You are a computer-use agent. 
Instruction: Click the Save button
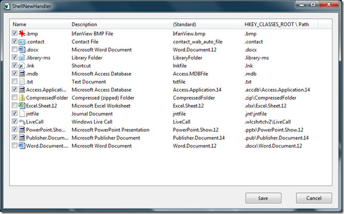click(263, 198)
